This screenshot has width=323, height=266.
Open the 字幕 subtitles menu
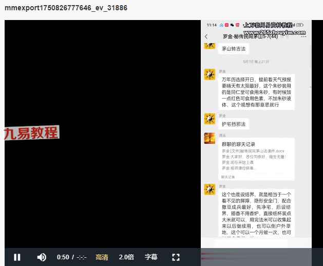[151, 257]
